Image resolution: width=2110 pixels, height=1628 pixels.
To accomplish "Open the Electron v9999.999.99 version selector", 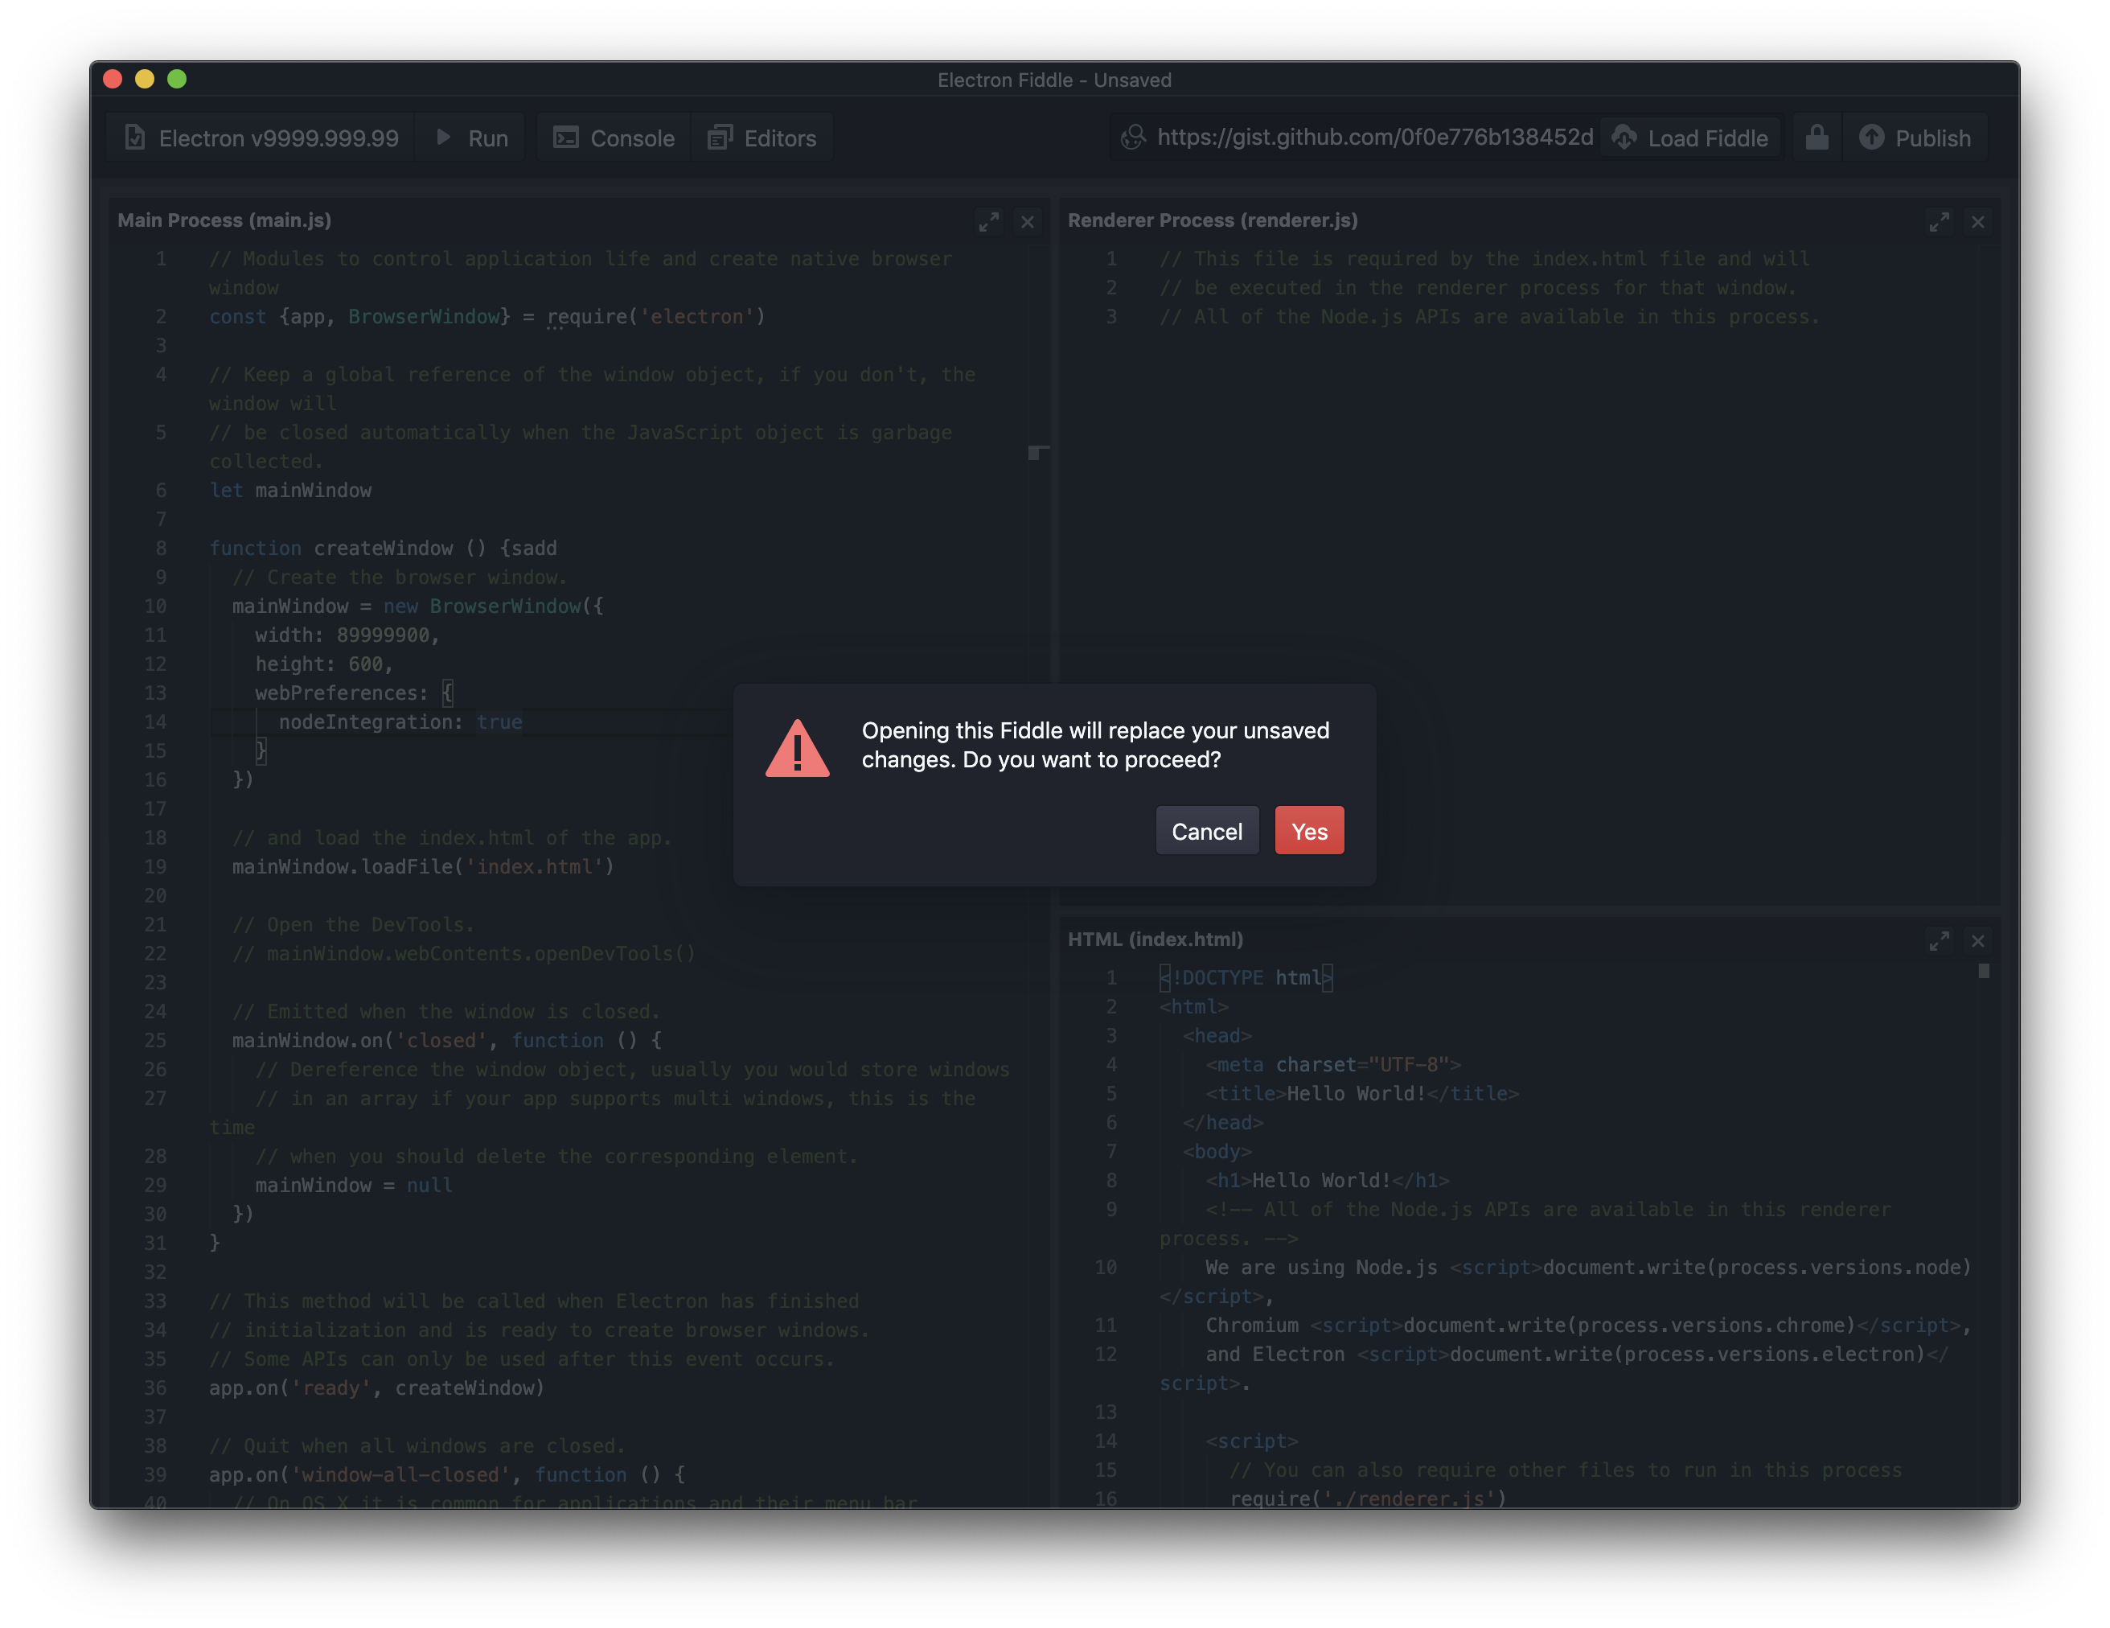I will (261, 138).
